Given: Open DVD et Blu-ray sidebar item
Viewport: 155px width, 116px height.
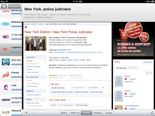Looking at the screenshot, I should point(32,86).
